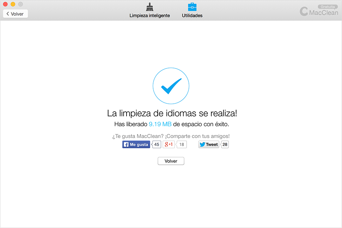342x228 pixels.
Task: Share results using the Tweet button
Action: 209,144
